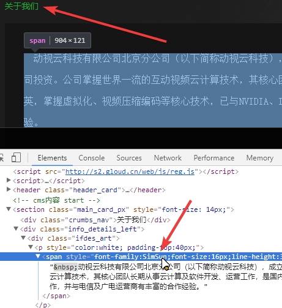Viewport: 282px width, 308px height.
Task: Expand the collapsed script element
Action: 9,180
